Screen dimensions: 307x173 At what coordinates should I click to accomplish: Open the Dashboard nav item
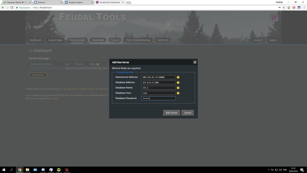(35, 40)
